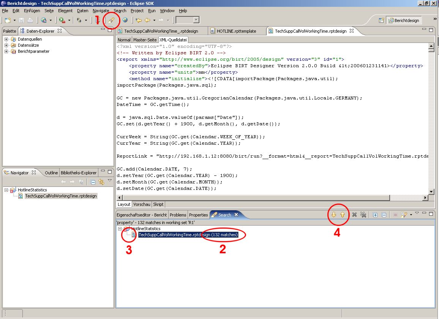The height and width of the screenshot is (319, 439).
Task: Click the Search flashlight toolbar icon
Action: (111, 20)
